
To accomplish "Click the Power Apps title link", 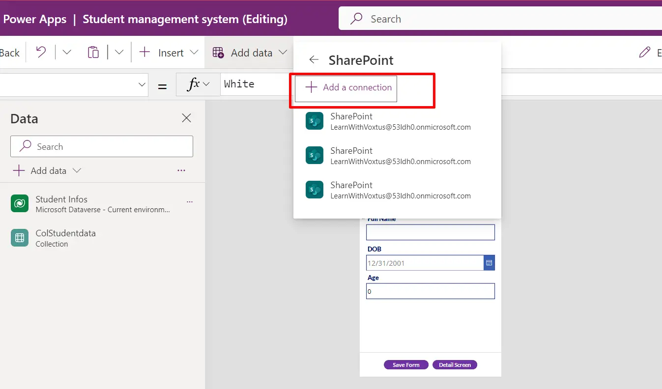I will coord(34,19).
